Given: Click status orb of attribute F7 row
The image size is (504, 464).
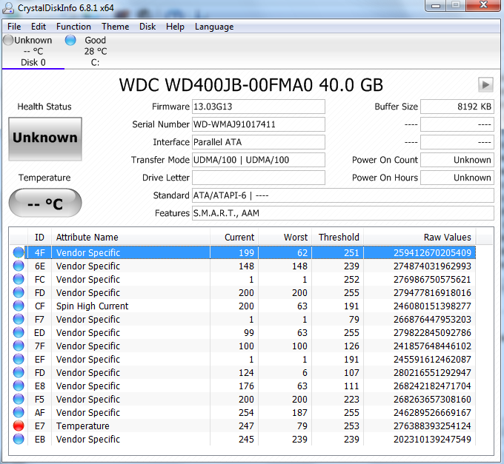Looking at the screenshot, I should [19, 319].
